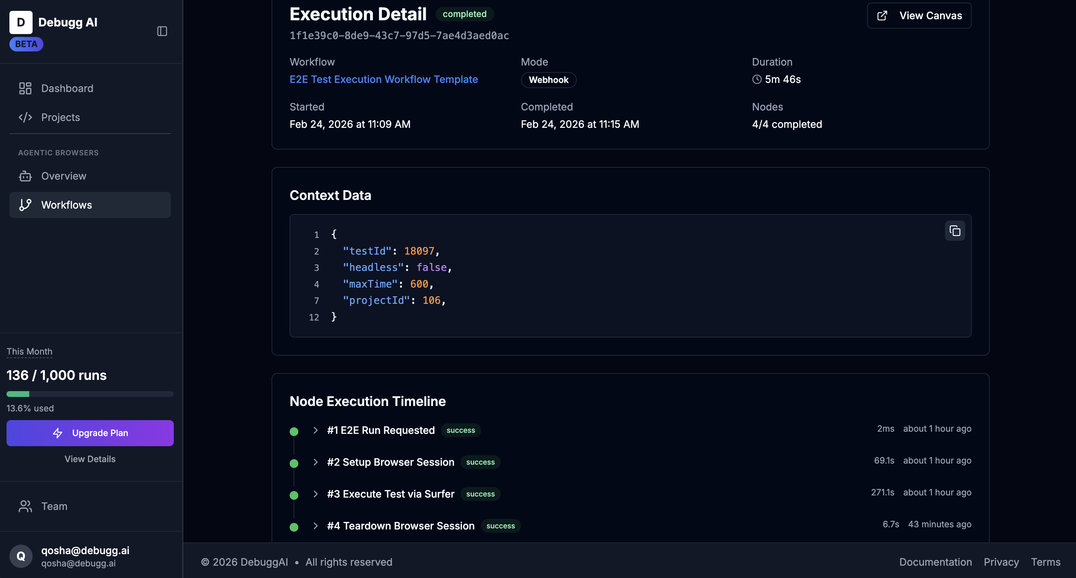The height and width of the screenshot is (578, 1076).
Task: Toggle the success badge on E2E Run Requested
Action: point(460,430)
